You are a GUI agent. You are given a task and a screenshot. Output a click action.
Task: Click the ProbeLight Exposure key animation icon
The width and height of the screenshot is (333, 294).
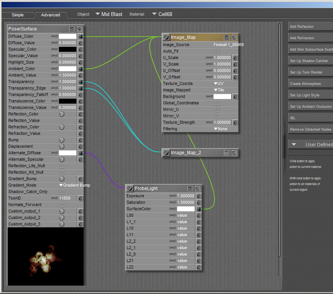(173, 196)
